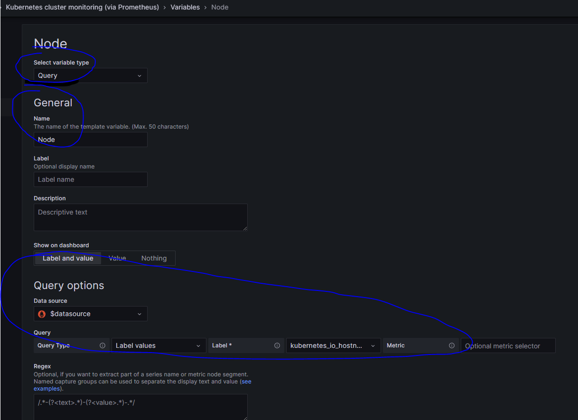Choose 'Value' under Show on dashboard

[x=117, y=258]
